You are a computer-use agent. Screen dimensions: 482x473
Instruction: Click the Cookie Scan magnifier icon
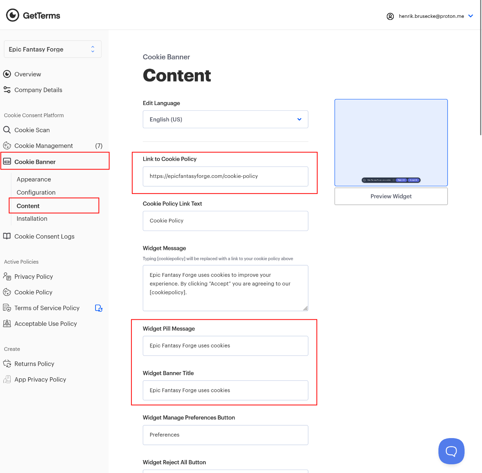pos(7,130)
